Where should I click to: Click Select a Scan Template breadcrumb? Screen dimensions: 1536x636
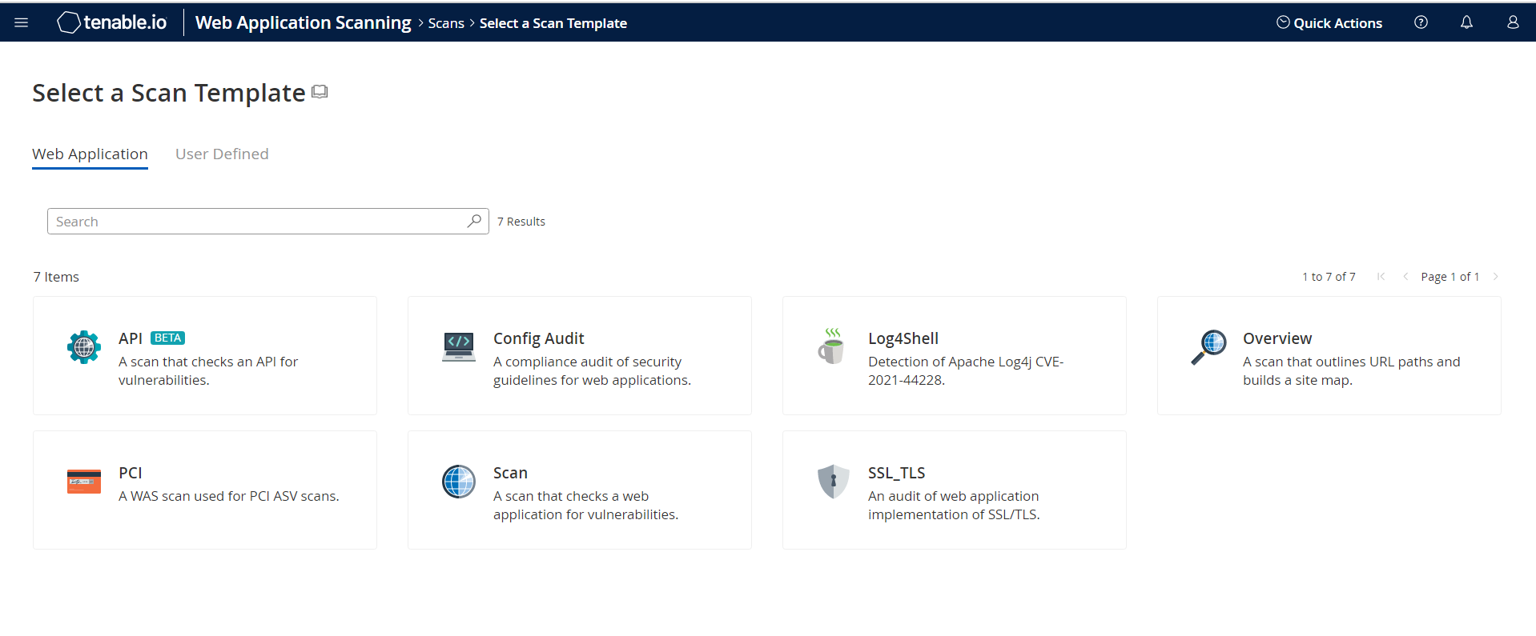tap(553, 23)
